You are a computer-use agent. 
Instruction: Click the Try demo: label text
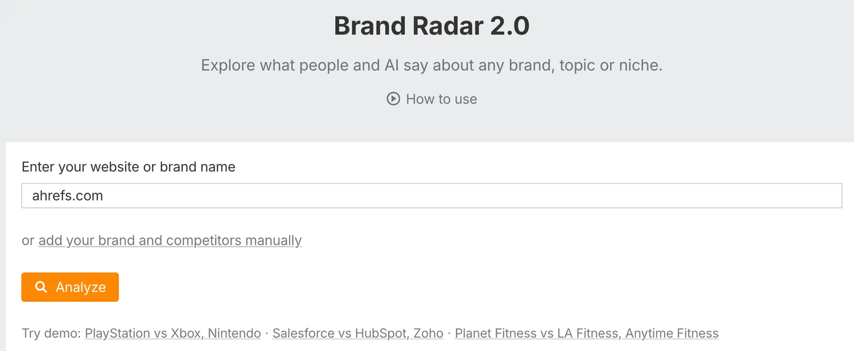click(51, 333)
